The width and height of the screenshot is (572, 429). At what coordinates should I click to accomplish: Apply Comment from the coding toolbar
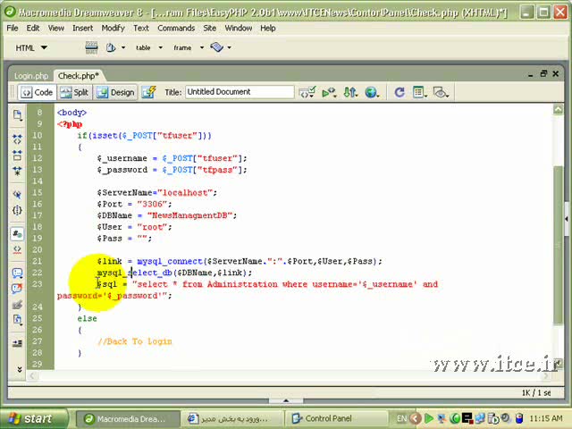pyautogui.click(x=17, y=273)
